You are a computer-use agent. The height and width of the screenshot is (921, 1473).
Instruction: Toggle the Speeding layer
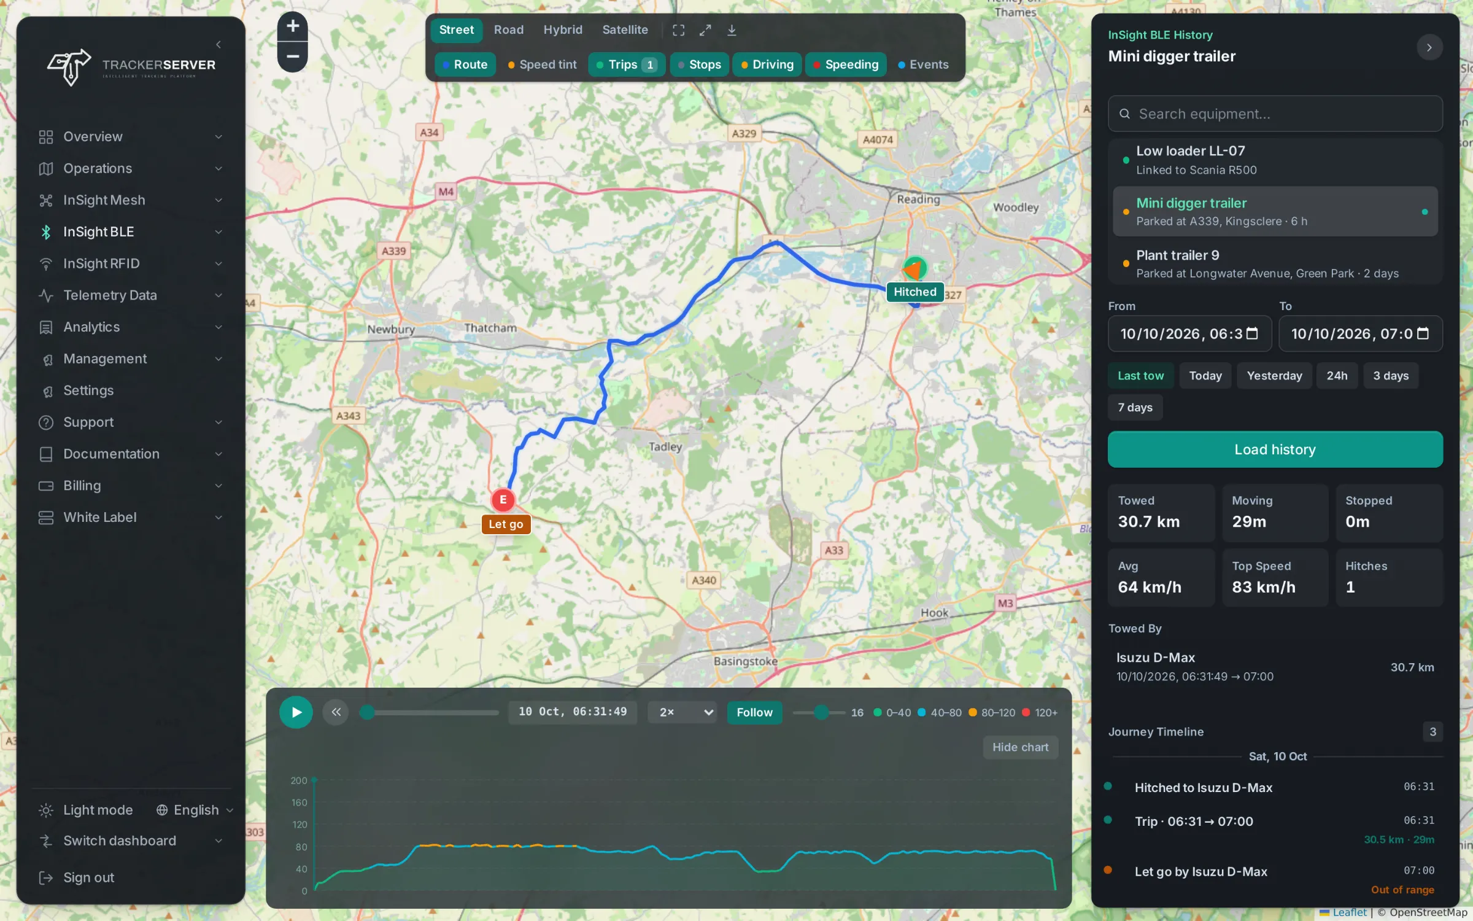point(846,64)
